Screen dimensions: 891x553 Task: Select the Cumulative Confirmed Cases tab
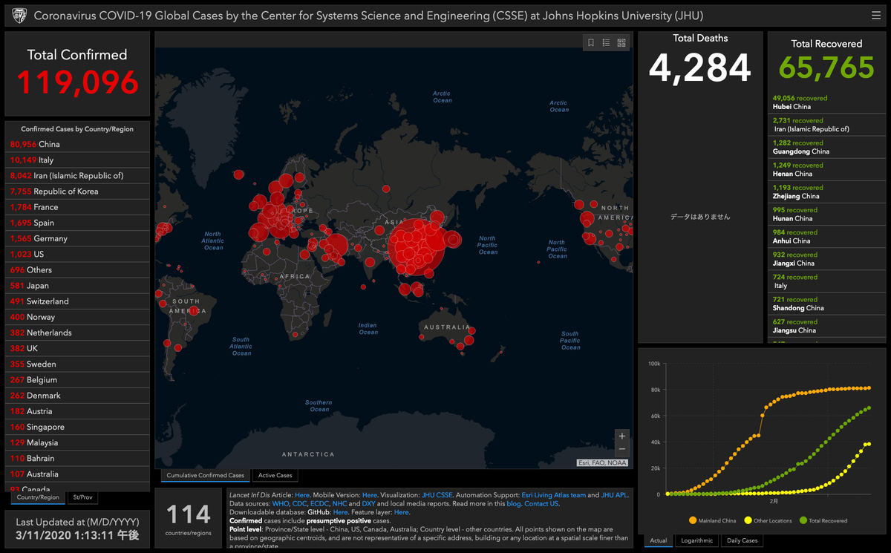tap(206, 475)
